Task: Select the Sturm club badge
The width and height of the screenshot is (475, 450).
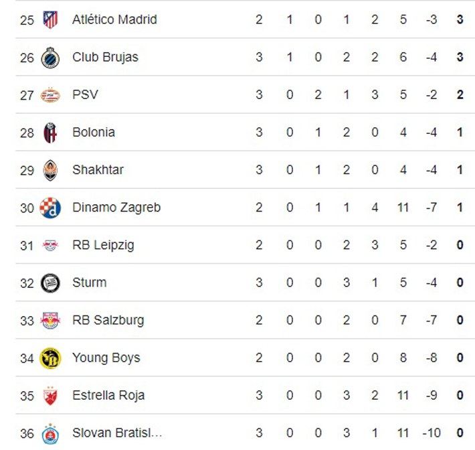Action: pos(50,283)
